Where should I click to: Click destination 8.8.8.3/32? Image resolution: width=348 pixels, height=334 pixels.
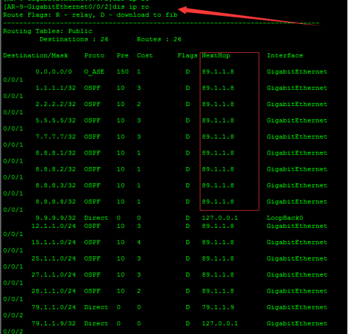point(56,185)
